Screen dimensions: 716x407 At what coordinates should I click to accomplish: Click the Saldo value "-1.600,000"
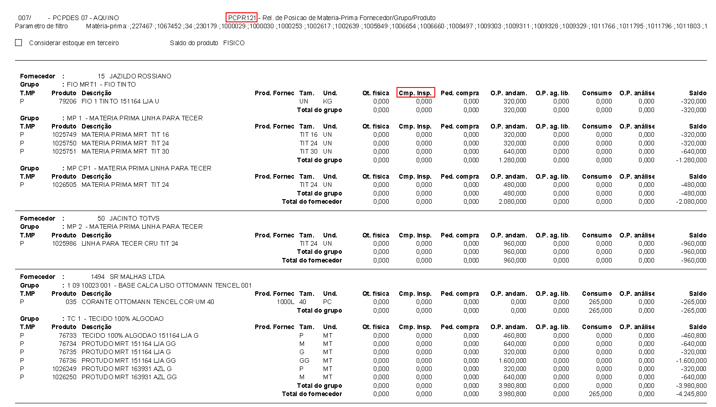691,361
